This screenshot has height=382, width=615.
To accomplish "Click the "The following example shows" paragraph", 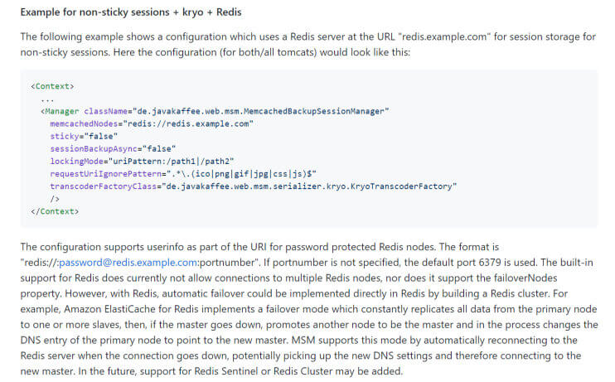I will point(308,44).
